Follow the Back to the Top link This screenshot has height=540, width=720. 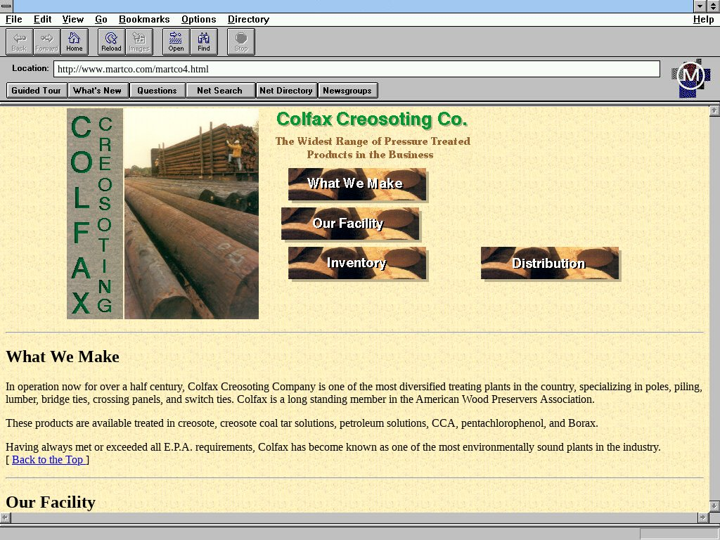(x=48, y=460)
